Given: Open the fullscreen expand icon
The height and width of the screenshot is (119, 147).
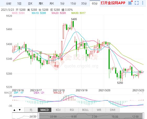Looking at the screenshot, I should (137, 3).
